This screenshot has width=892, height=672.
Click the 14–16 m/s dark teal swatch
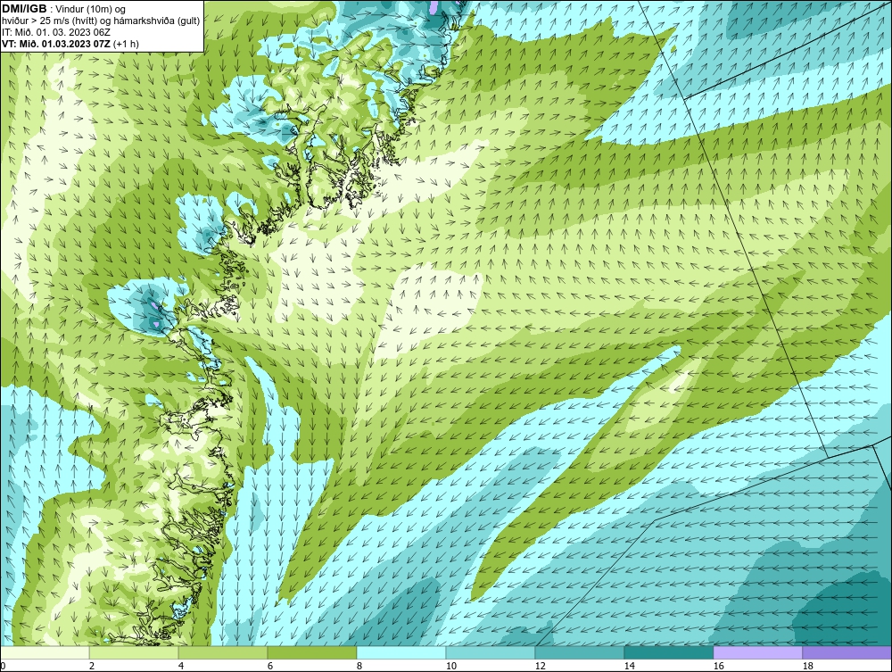[668, 652]
